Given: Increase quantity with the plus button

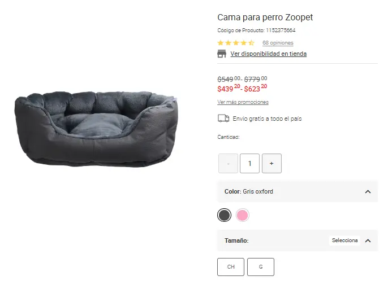Looking at the screenshot, I should tap(271, 163).
